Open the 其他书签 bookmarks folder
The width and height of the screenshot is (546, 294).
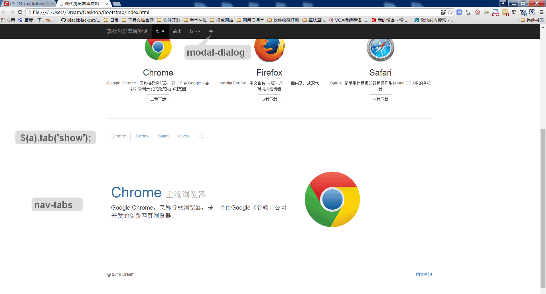(532, 20)
